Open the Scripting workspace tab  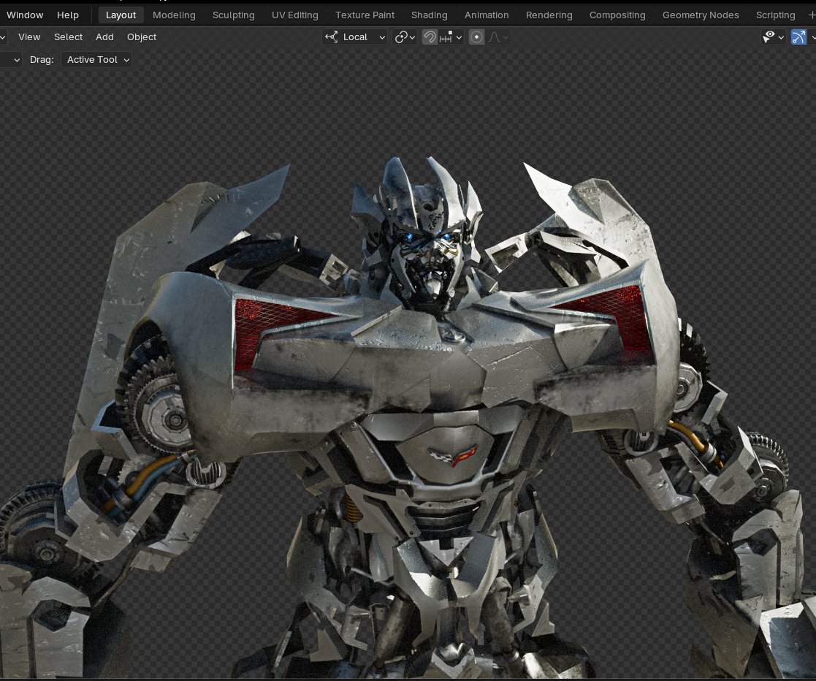pos(775,15)
